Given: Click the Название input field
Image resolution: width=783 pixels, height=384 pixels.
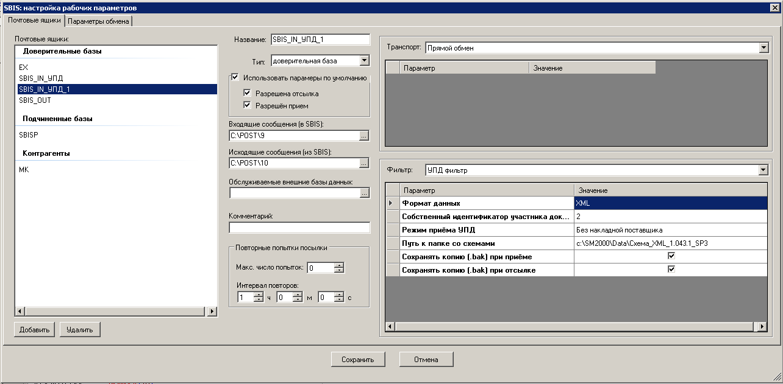Looking at the screenshot, I should point(320,40).
